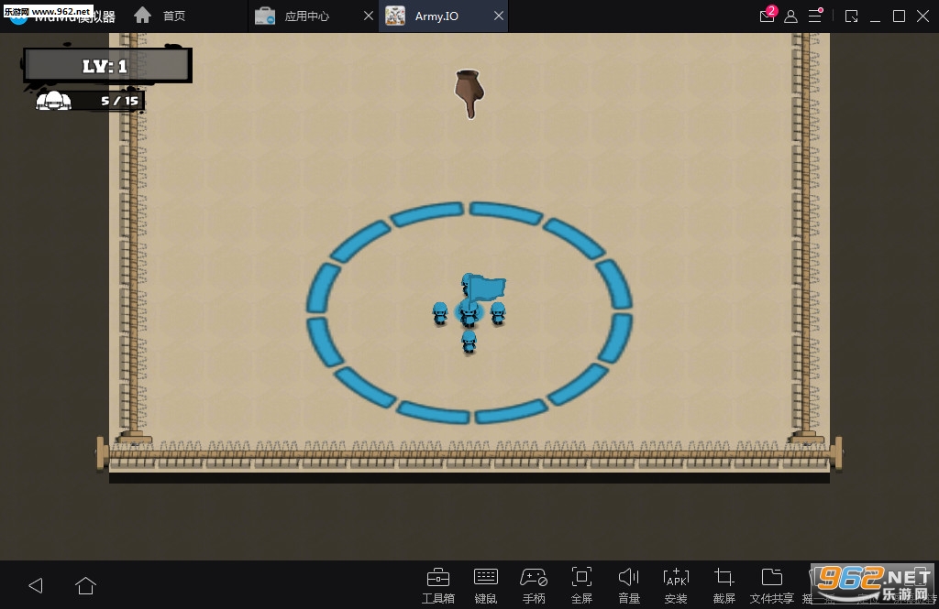The height and width of the screenshot is (609, 939).
Task: Click the Army.IO tab game icon
Action: pyautogui.click(x=395, y=16)
